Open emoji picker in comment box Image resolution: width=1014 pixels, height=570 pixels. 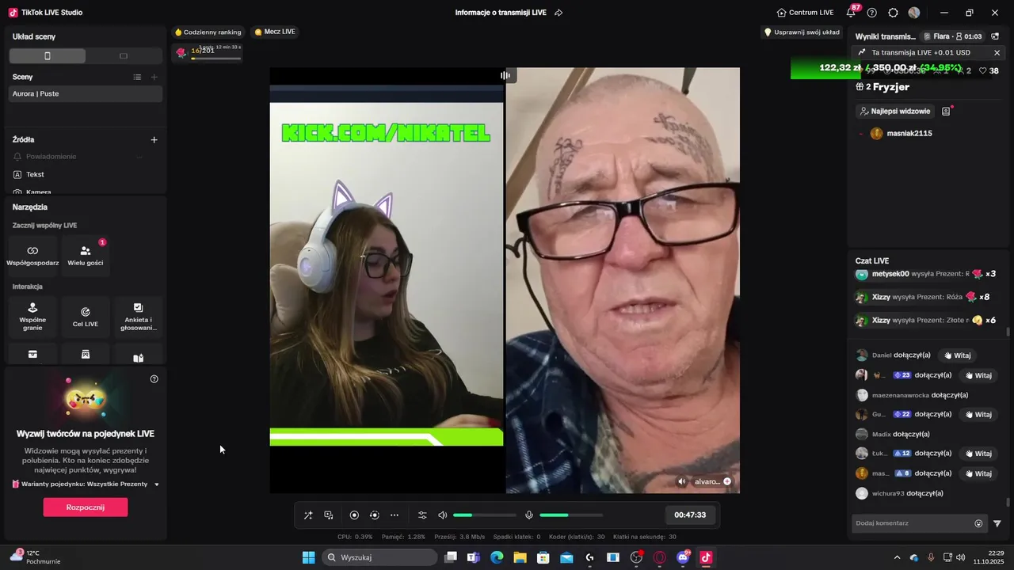978,523
